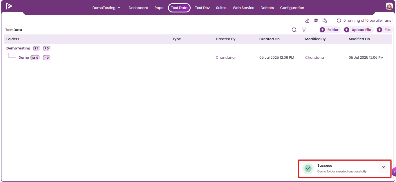Dismiss the success notification
396x182 pixels.
point(384,167)
